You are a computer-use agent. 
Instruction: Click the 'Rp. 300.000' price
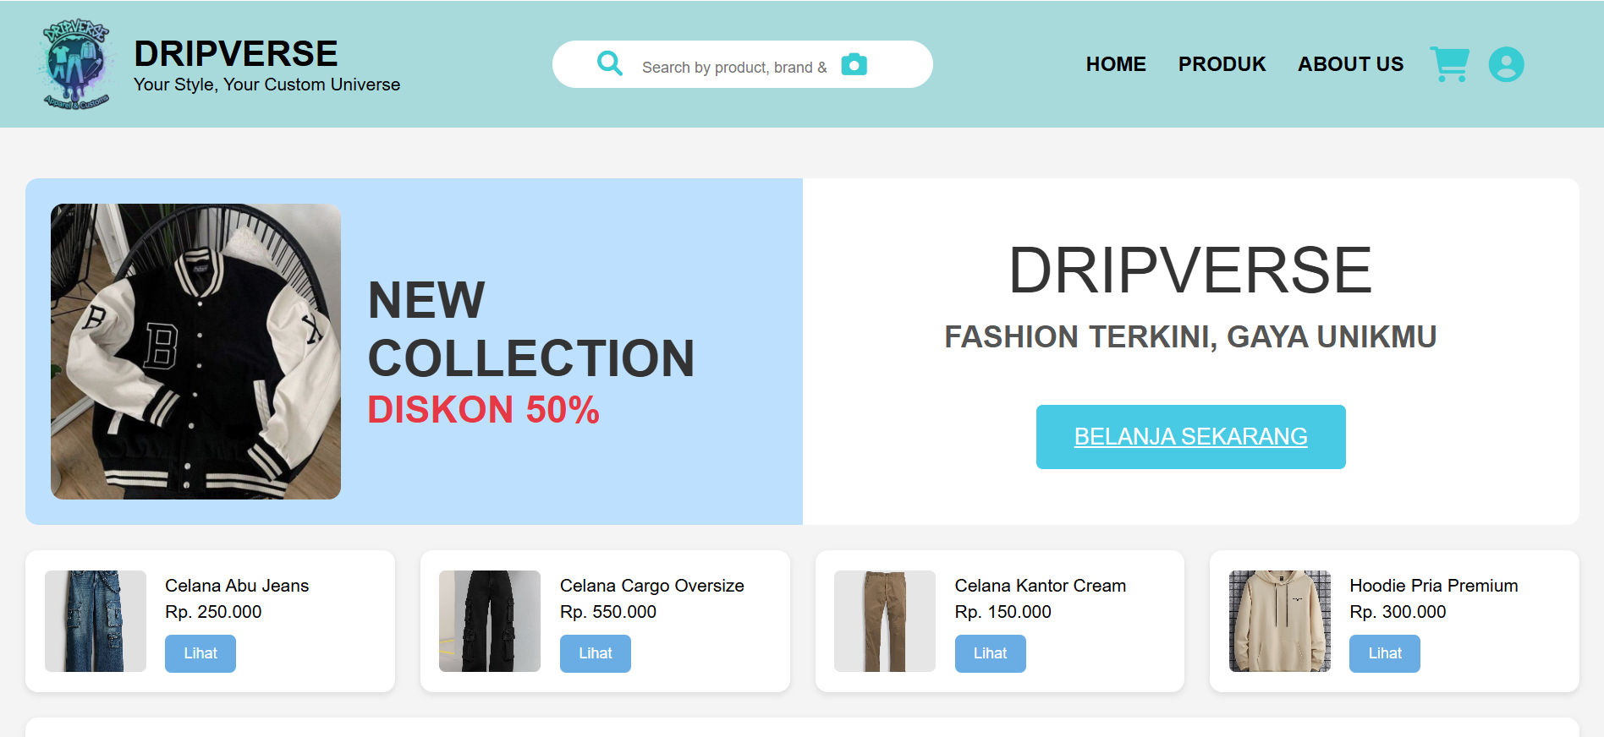point(1398,612)
